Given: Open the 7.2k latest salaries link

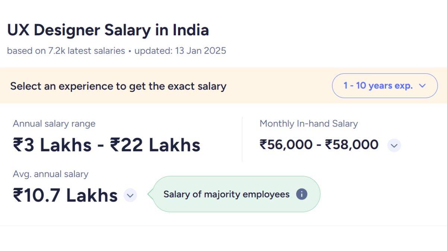Looking at the screenshot, I should (x=86, y=51).
